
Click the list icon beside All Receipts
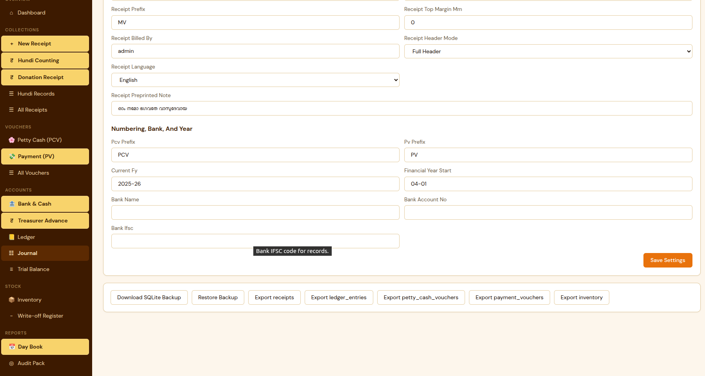tap(11, 110)
